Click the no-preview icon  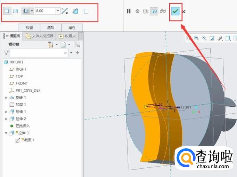tap(137, 11)
